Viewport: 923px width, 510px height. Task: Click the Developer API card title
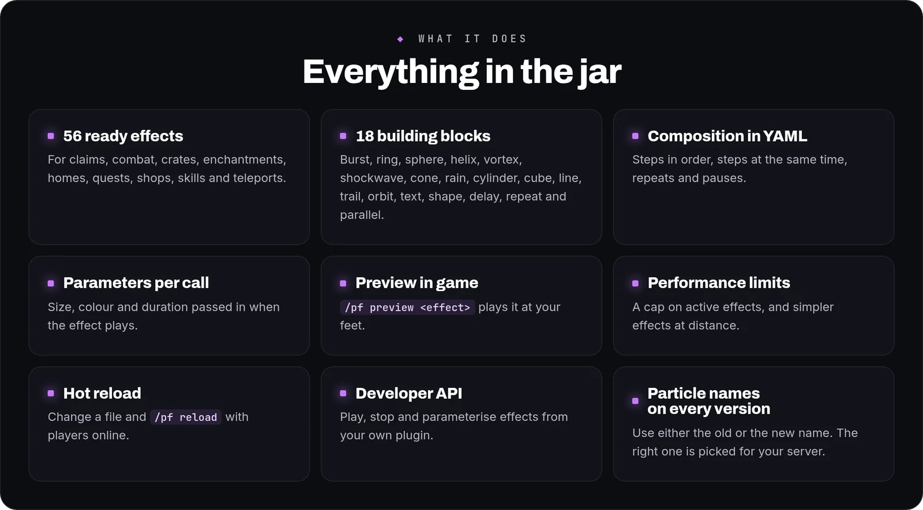408,393
